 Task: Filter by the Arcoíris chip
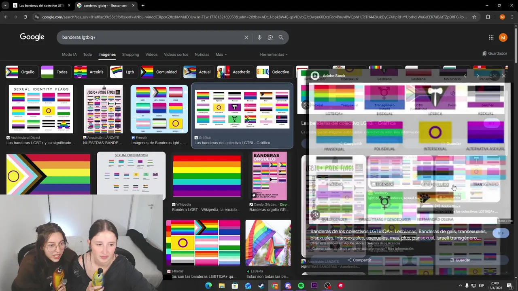[x=91, y=72]
